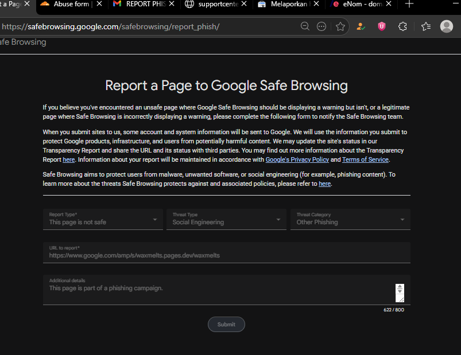Viewport: 461px width, 355px height.
Task: Open the pink shield U extension icon
Action: pyautogui.click(x=382, y=26)
